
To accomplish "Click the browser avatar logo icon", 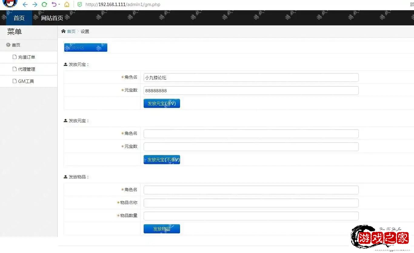I will (x=10, y=3).
